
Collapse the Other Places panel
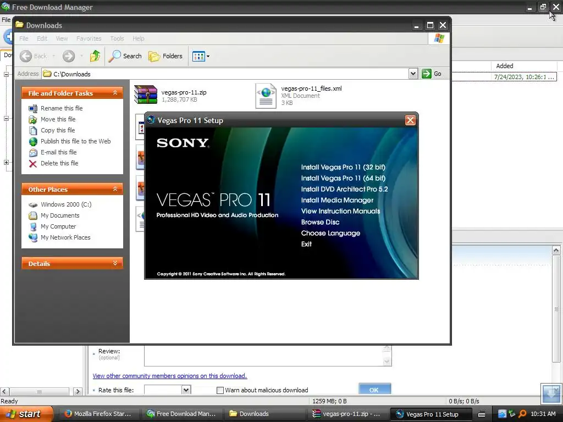pyautogui.click(x=115, y=189)
